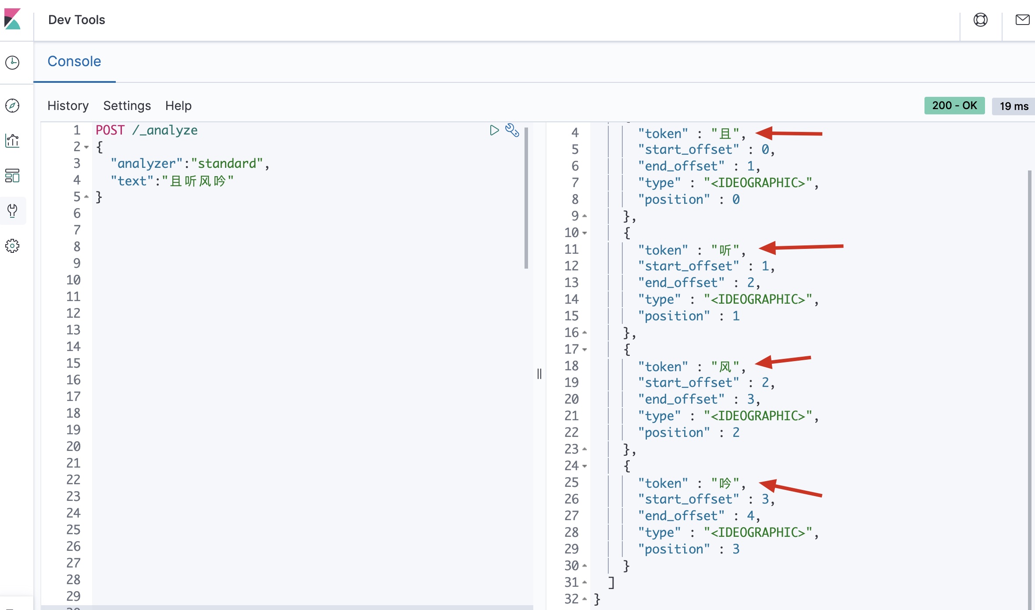Click "start_offset" : 2 output line
Image resolution: width=1035 pixels, height=610 pixels.
pos(706,383)
